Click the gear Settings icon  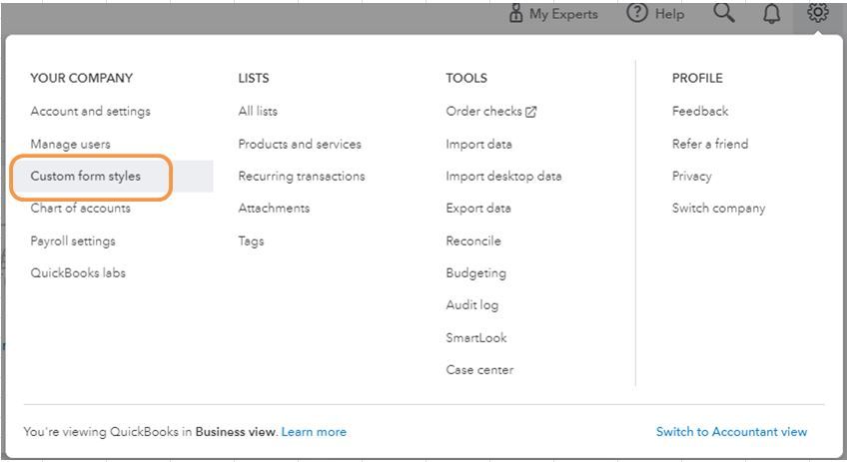pyautogui.click(x=818, y=14)
